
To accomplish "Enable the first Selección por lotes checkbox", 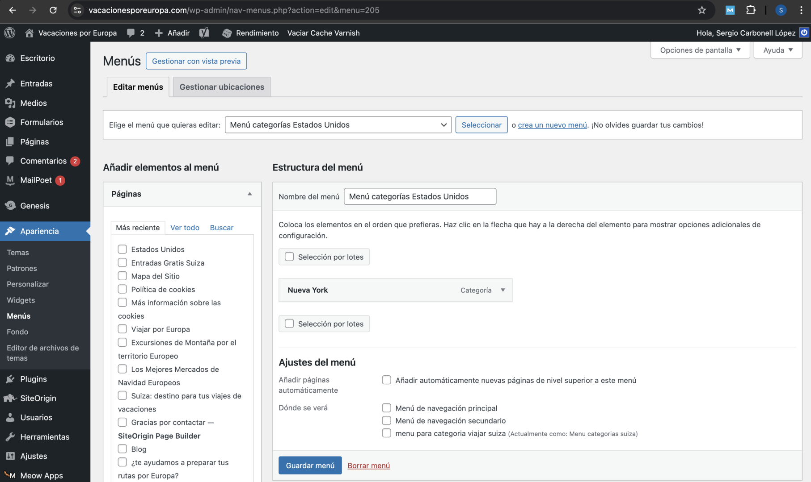I will click(x=289, y=257).
